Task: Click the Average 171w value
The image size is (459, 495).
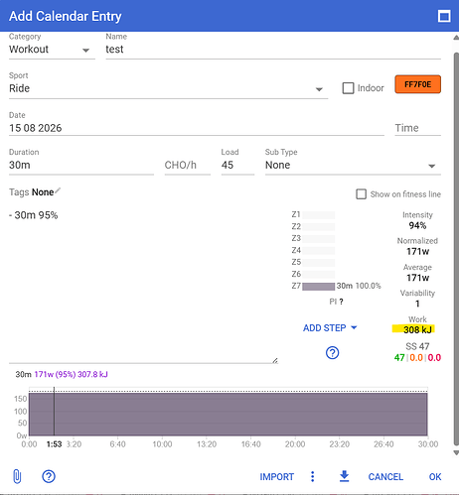Action: click(417, 278)
